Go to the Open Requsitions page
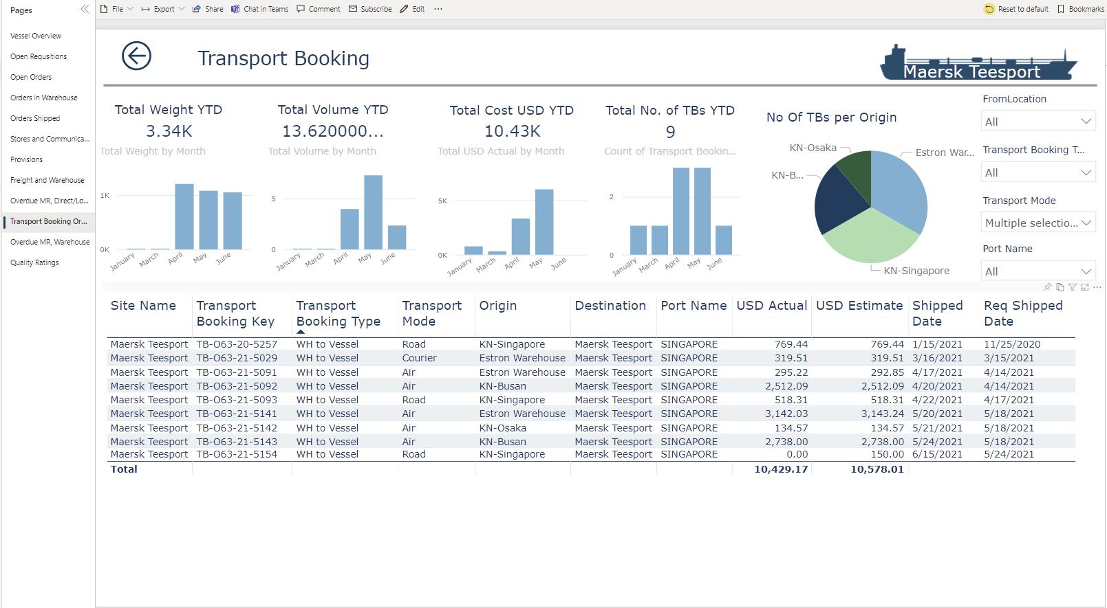The height and width of the screenshot is (608, 1107). (x=47, y=56)
